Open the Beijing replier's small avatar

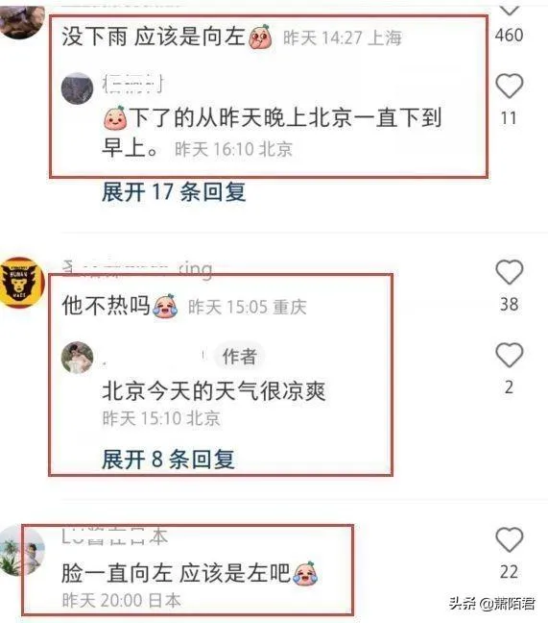coord(77,88)
